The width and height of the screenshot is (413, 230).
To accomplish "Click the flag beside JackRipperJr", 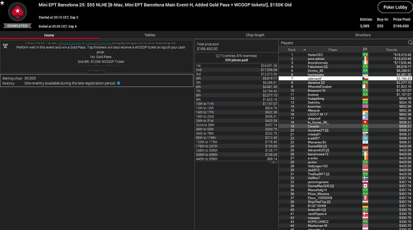I will click(365, 214).
